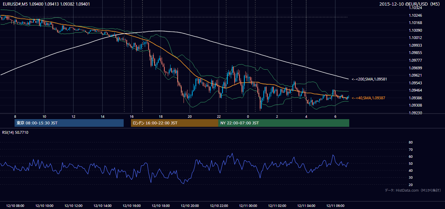Click price axis label 1.10012

click(415, 38)
